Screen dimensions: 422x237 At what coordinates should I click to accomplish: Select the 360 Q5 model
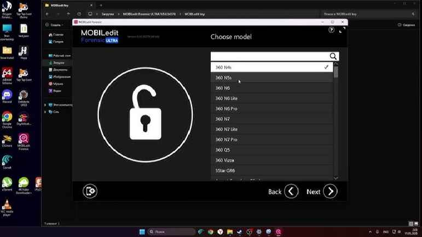tap(271, 150)
